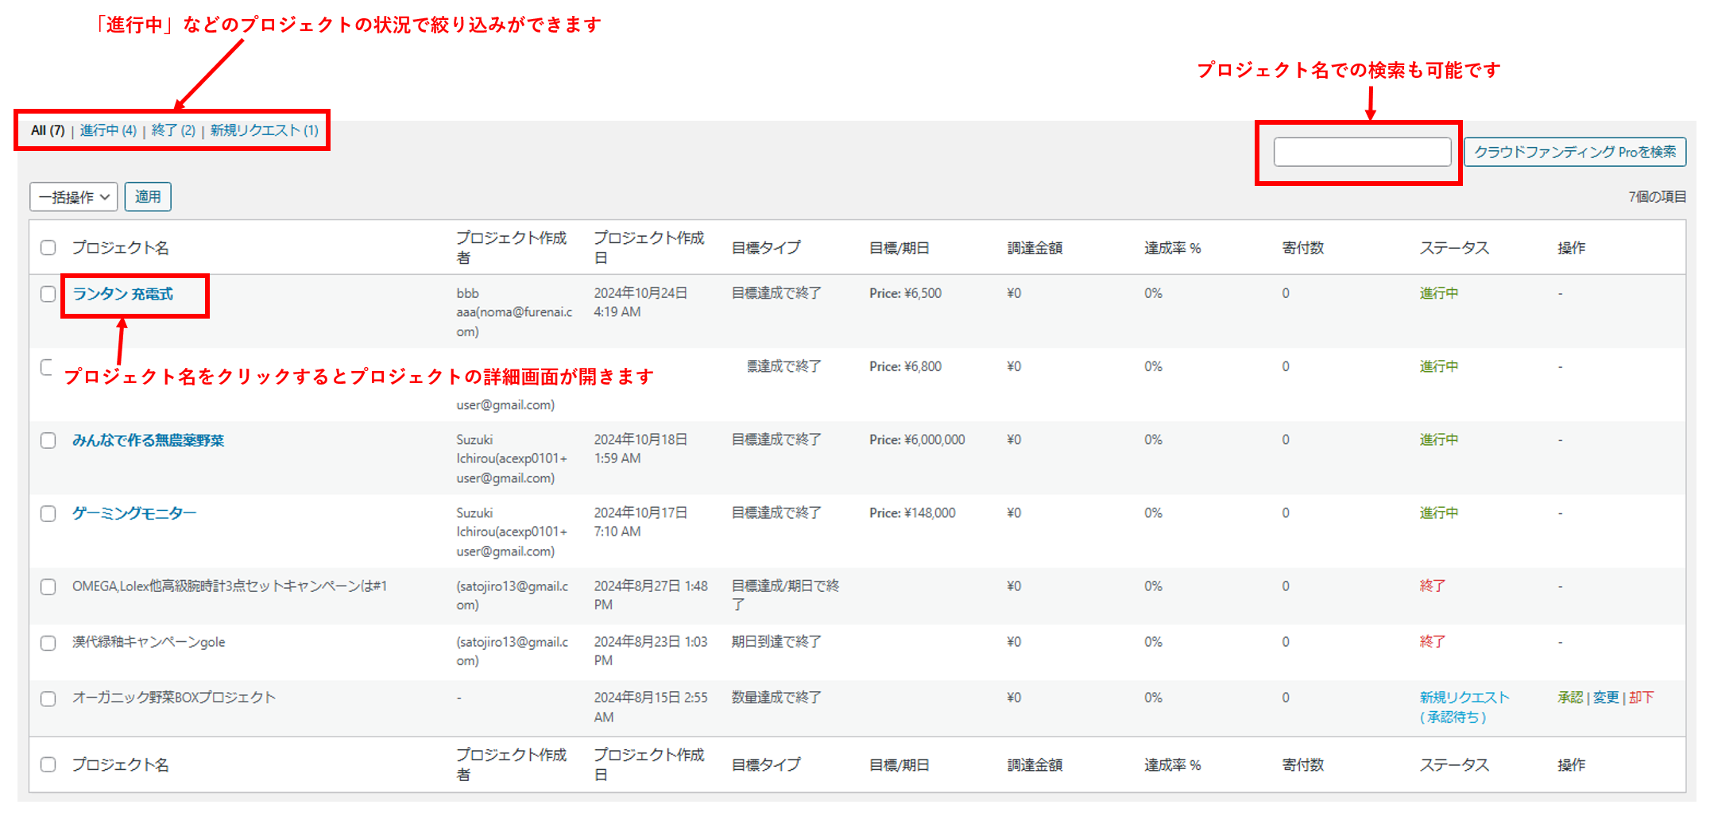
Task: Click the 適用 apply button
Action: pyautogui.click(x=148, y=197)
